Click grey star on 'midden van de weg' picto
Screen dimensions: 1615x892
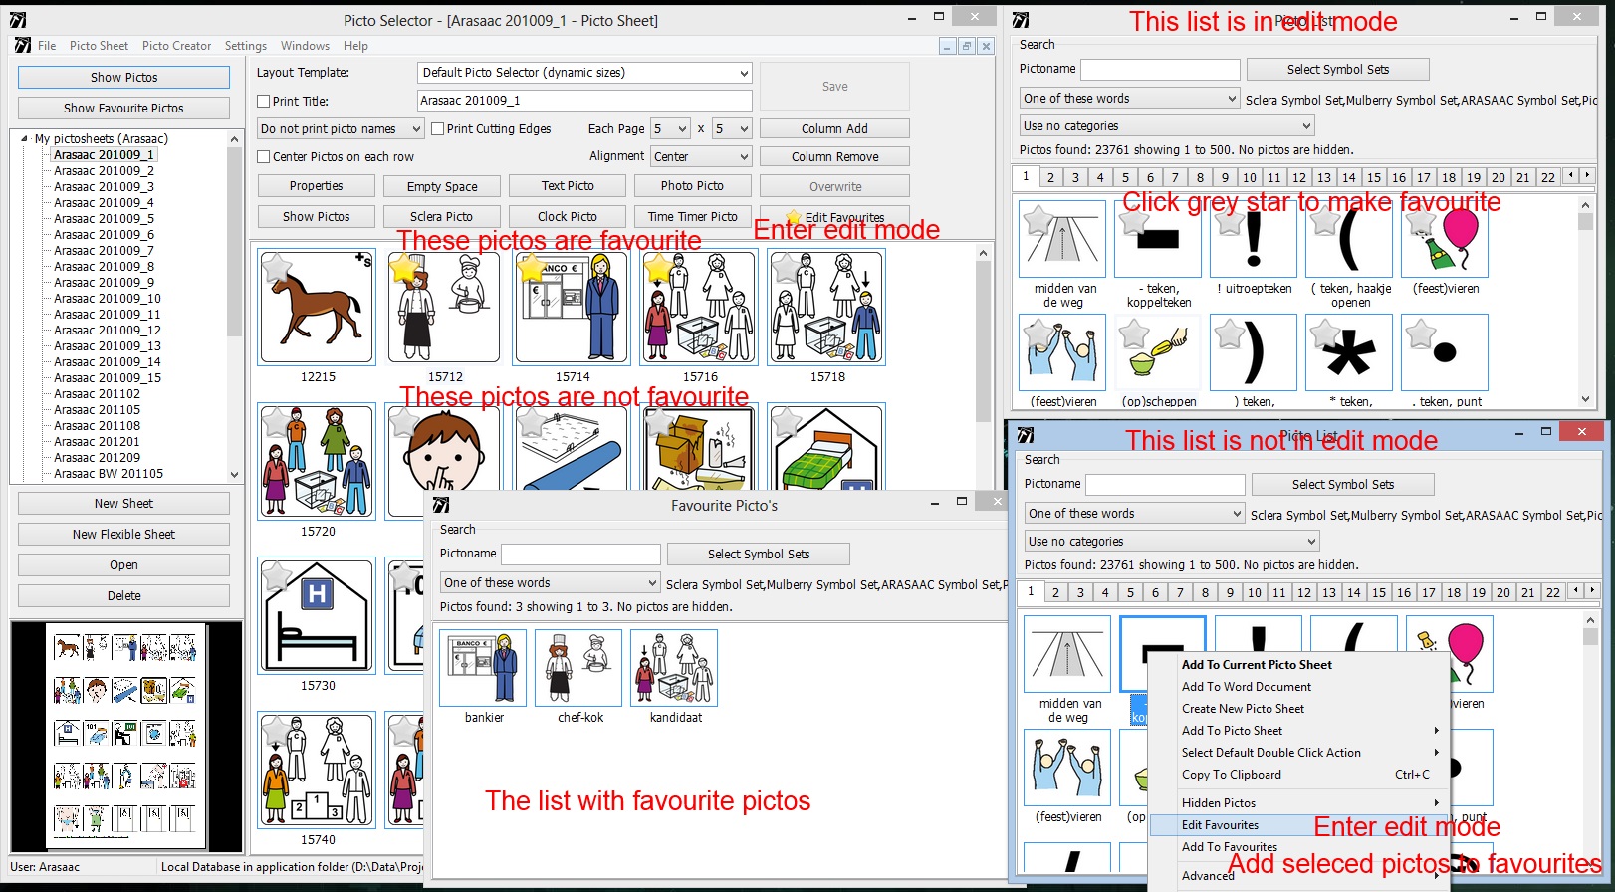[1038, 219]
